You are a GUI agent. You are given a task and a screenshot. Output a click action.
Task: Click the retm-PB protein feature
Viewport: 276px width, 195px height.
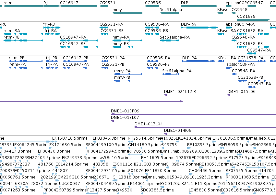(26, 61)
